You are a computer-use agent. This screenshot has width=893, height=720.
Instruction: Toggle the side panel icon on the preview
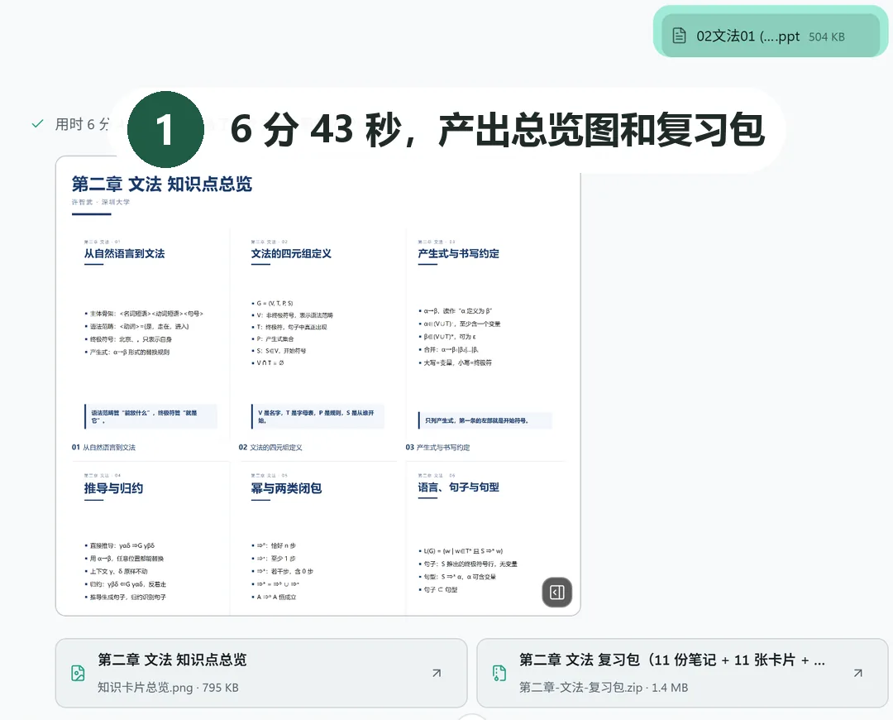(x=557, y=593)
